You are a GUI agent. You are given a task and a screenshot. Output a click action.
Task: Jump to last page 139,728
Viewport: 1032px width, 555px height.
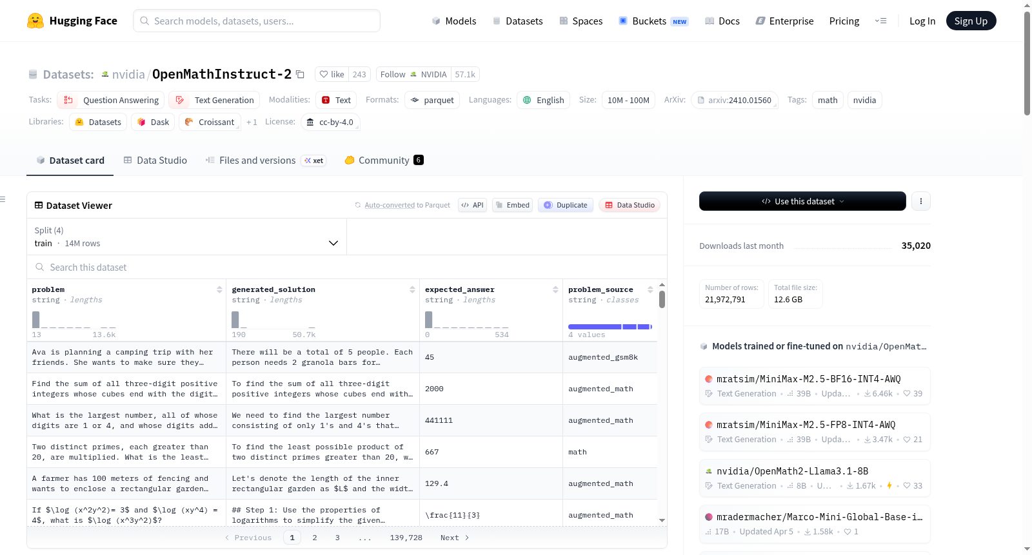pos(406,538)
